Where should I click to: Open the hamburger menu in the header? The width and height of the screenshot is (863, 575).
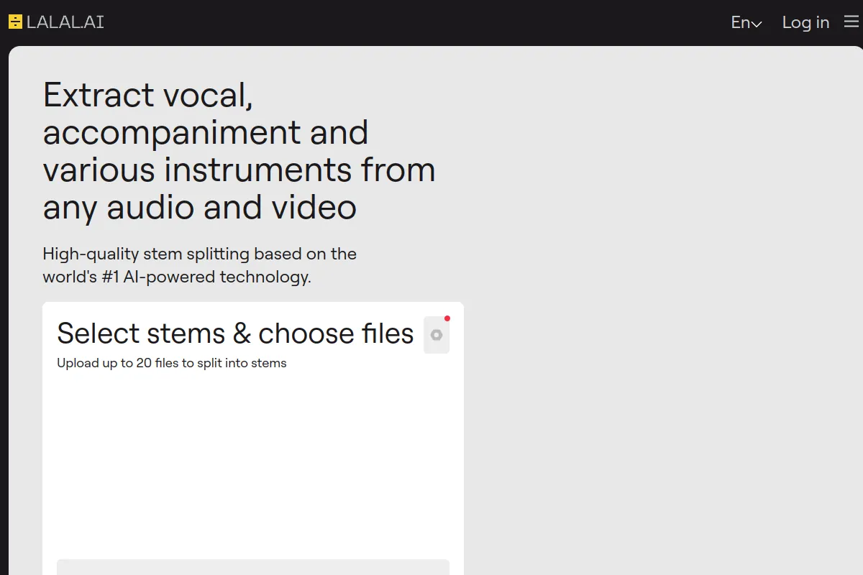pos(851,22)
